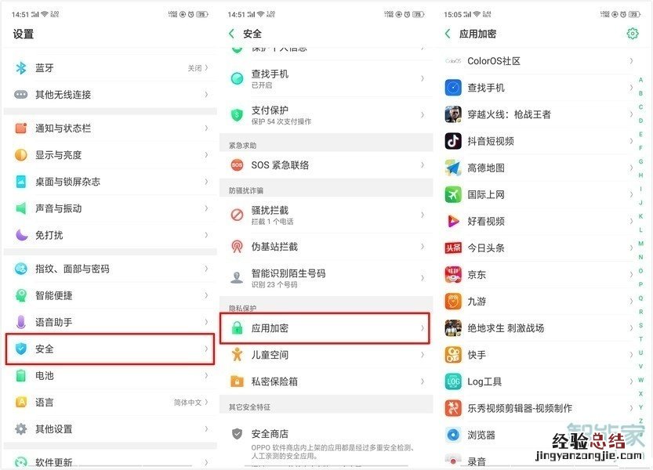Viewport: 653px width, 470px height.
Task: Expand the 智能识别陌生号码 entry
Action: pyautogui.click(x=423, y=277)
